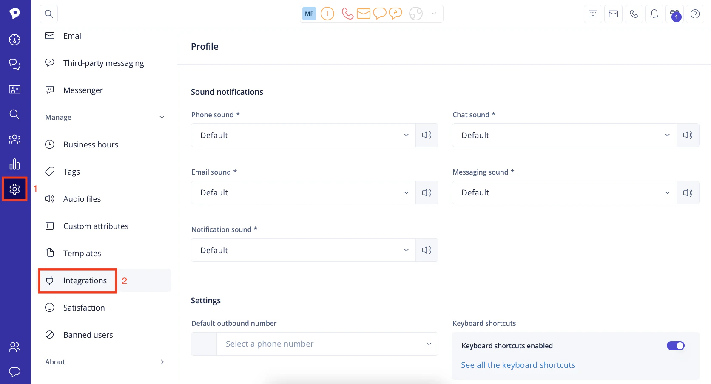Expand the About section
Viewport: 711px width, 384px height.
[x=105, y=362]
